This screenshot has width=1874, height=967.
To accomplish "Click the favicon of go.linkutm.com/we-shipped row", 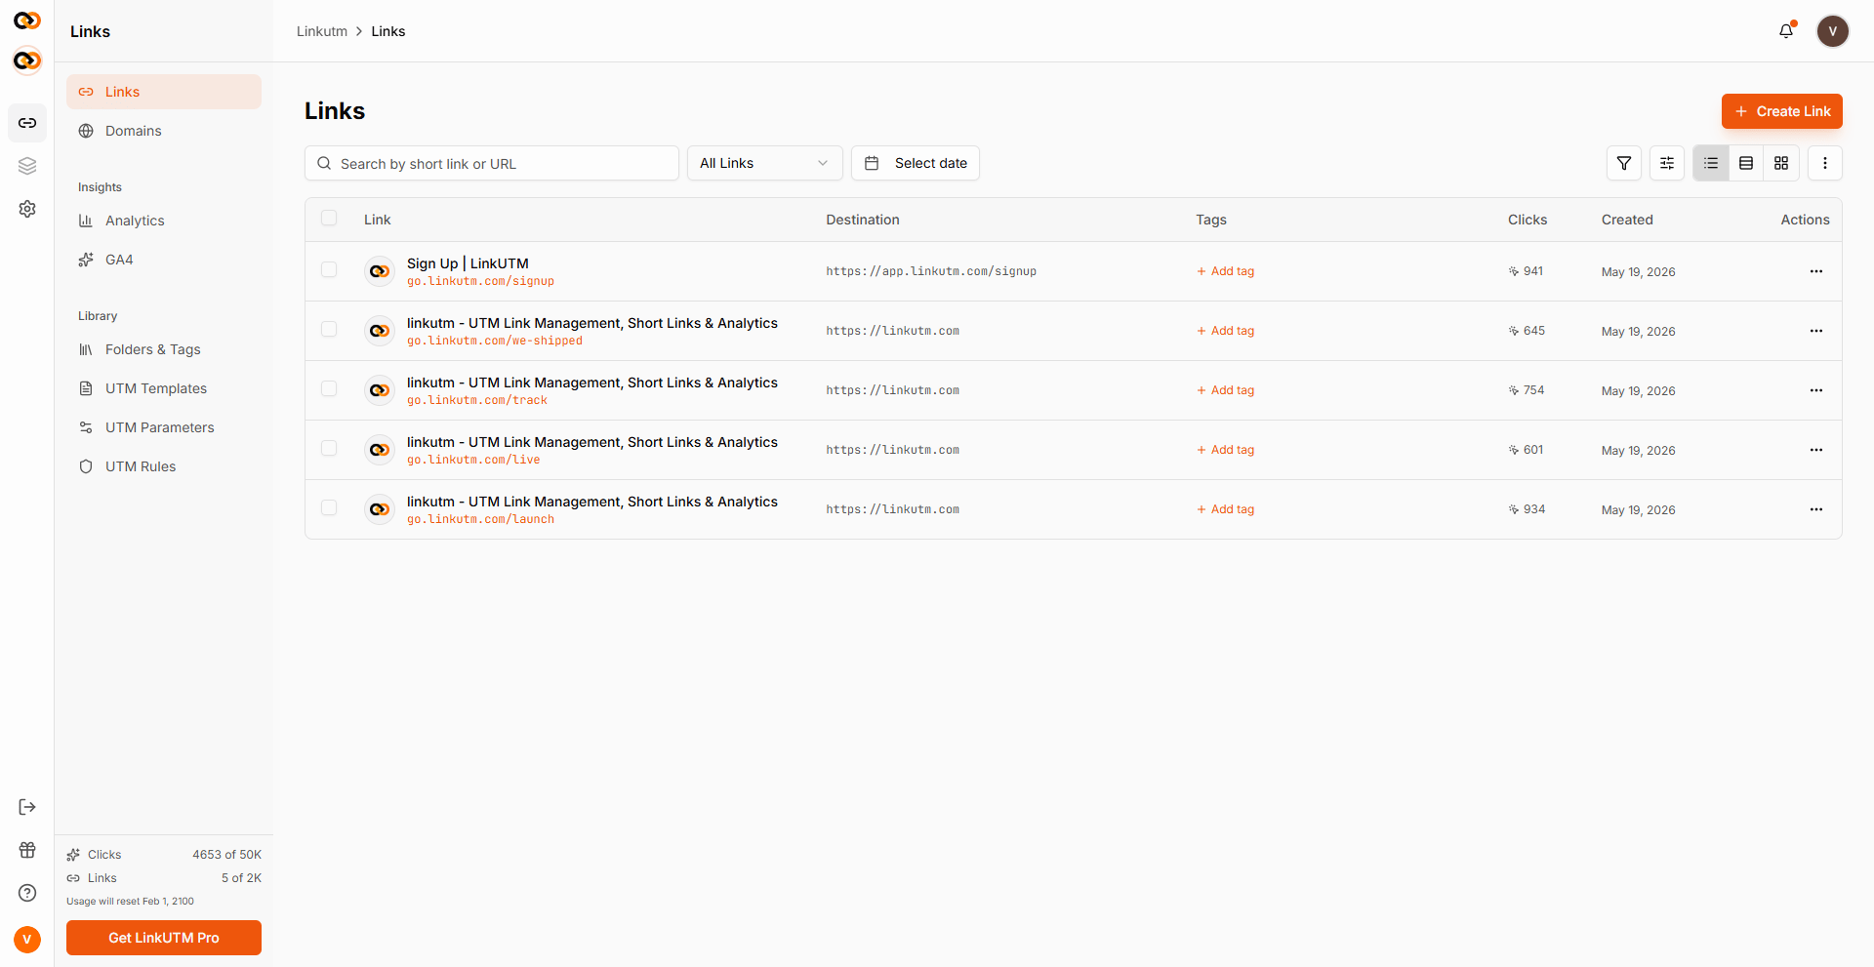I will pyautogui.click(x=380, y=331).
